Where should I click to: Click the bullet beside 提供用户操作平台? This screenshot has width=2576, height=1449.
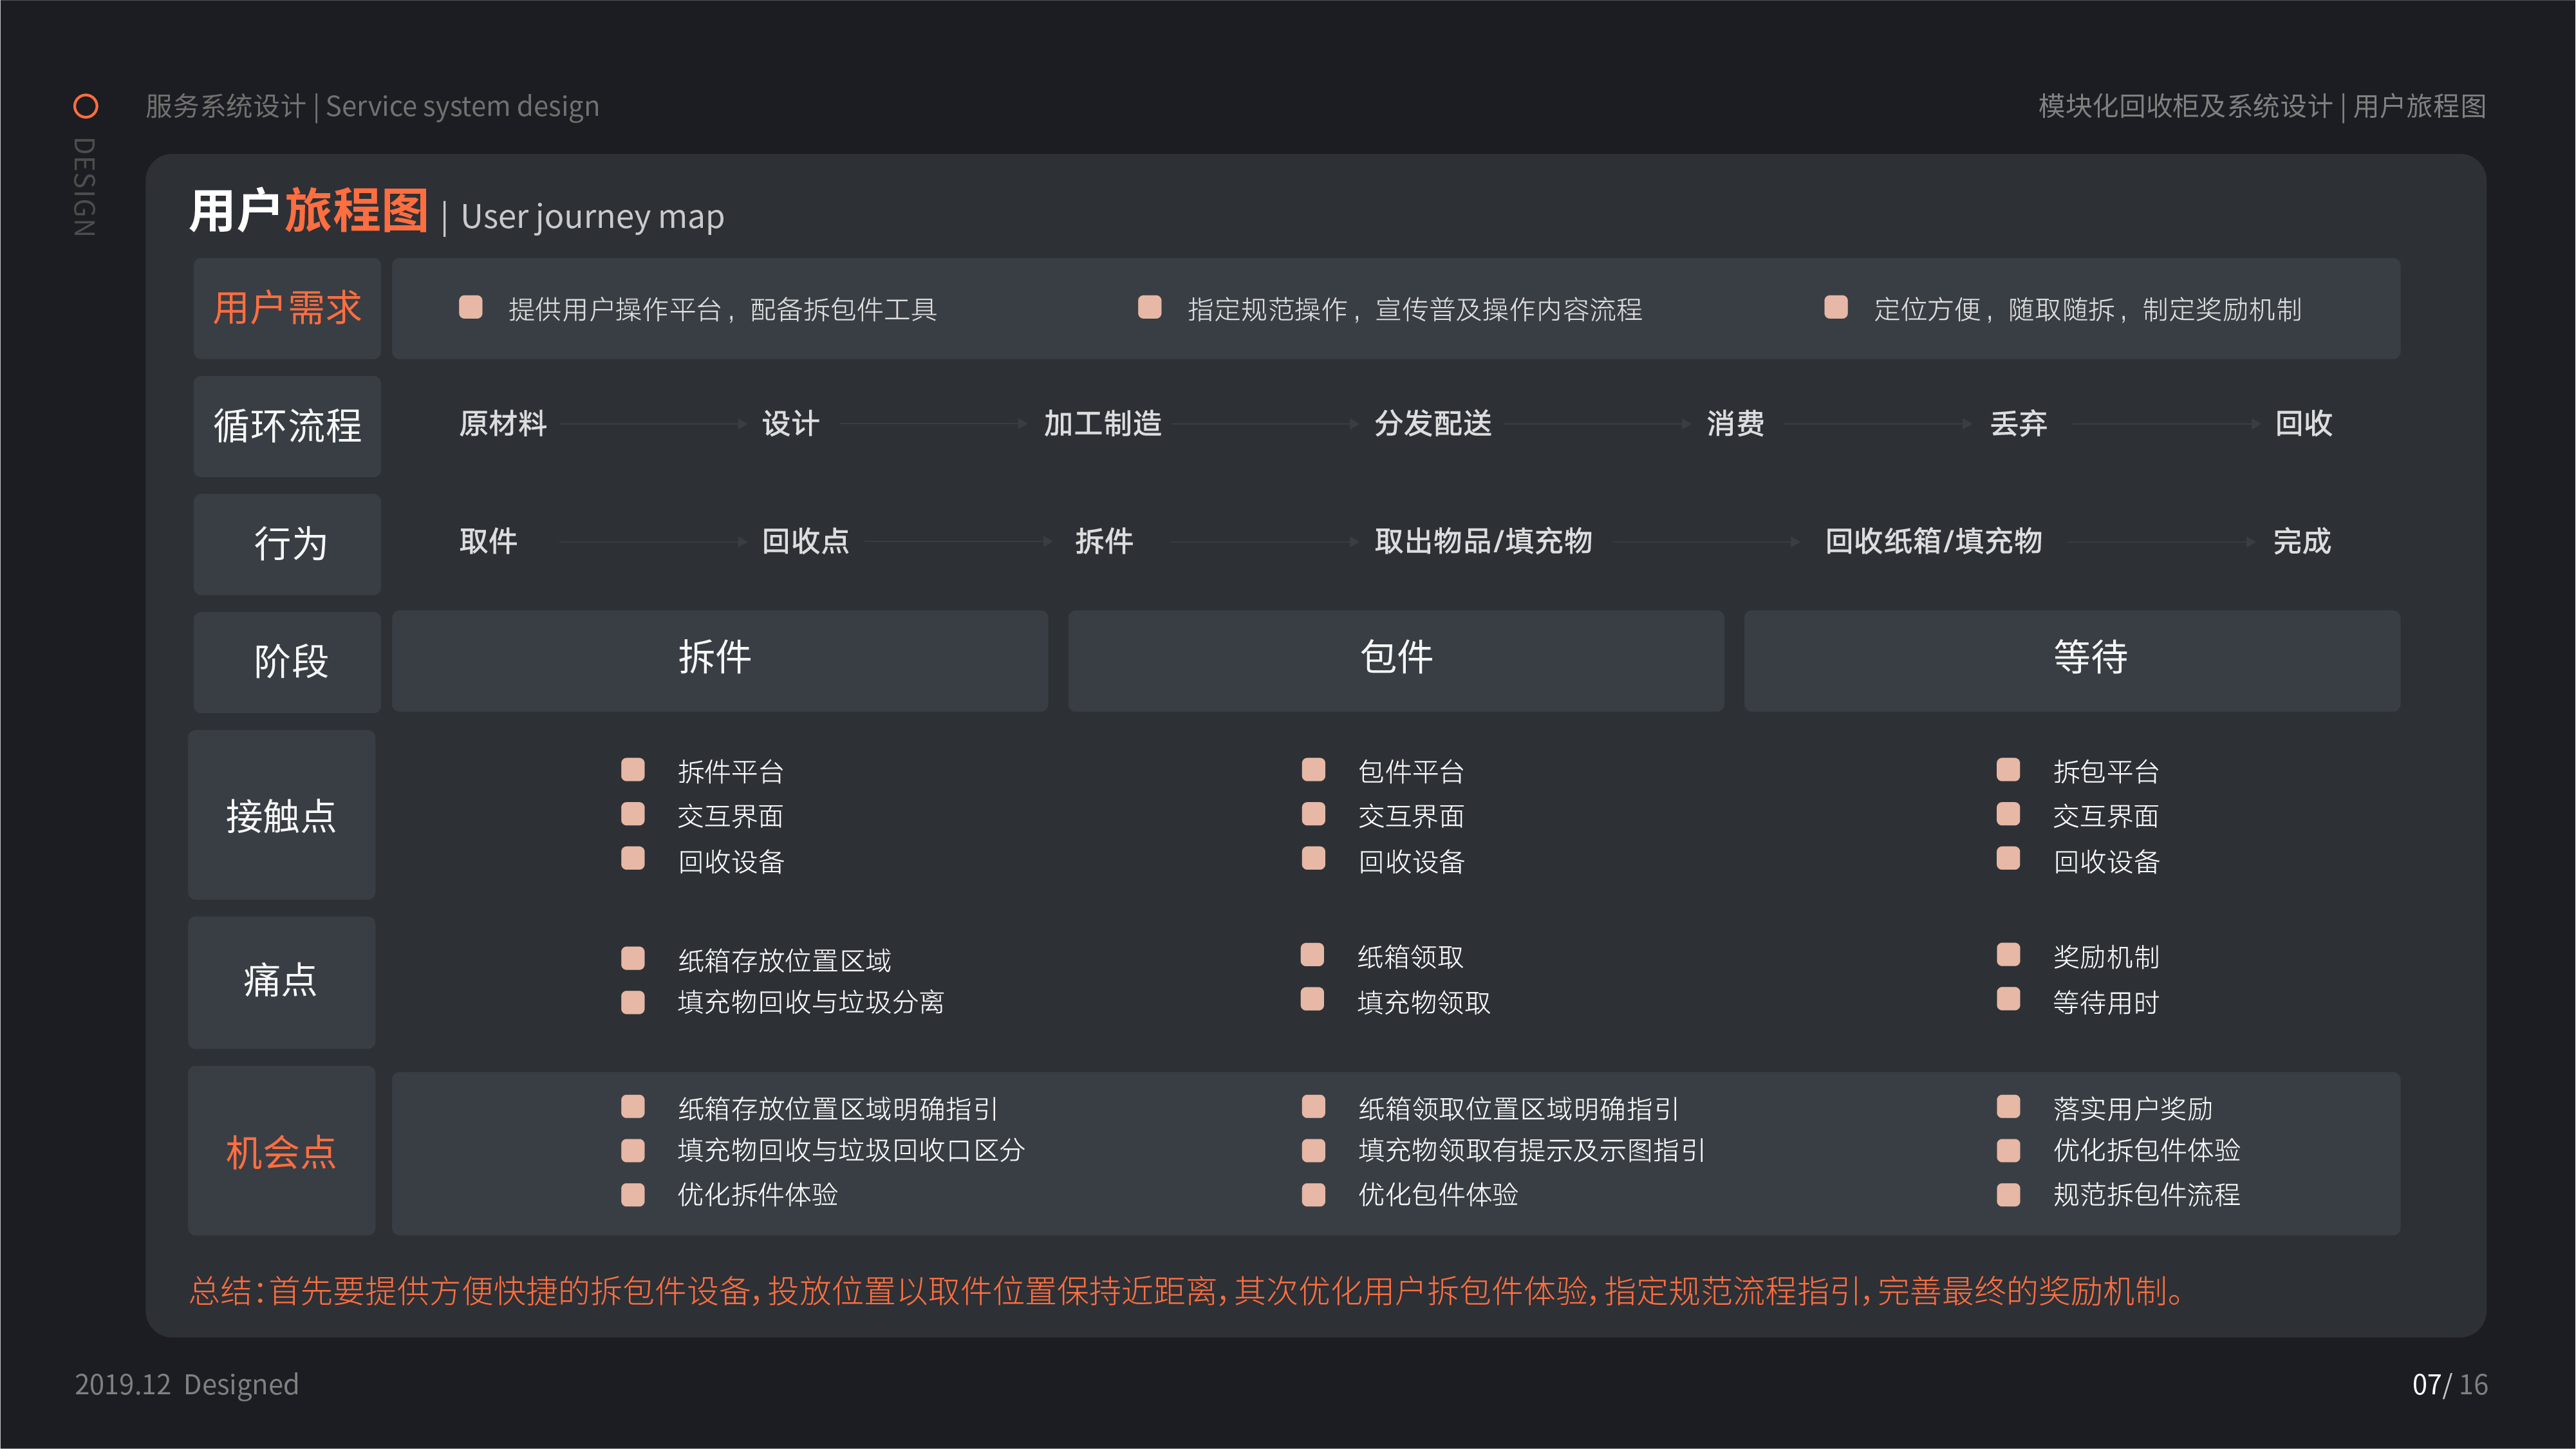[470, 307]
